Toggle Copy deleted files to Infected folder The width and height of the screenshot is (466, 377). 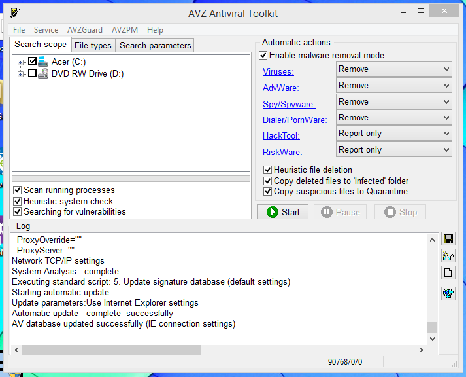tap(268, 181)
